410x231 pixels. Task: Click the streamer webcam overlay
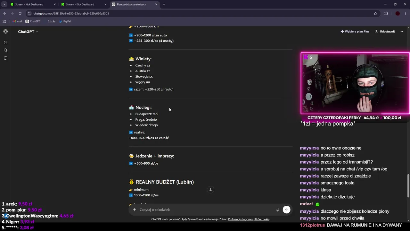tap(355, 83)
